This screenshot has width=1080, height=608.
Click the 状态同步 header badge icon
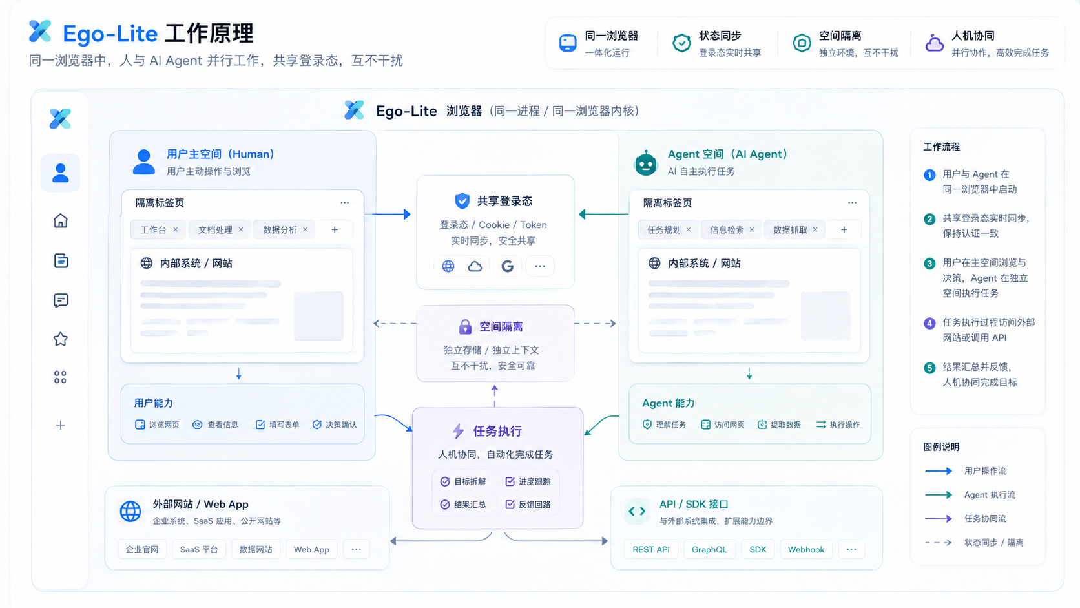pyautogui.click(x=681, y=43)
